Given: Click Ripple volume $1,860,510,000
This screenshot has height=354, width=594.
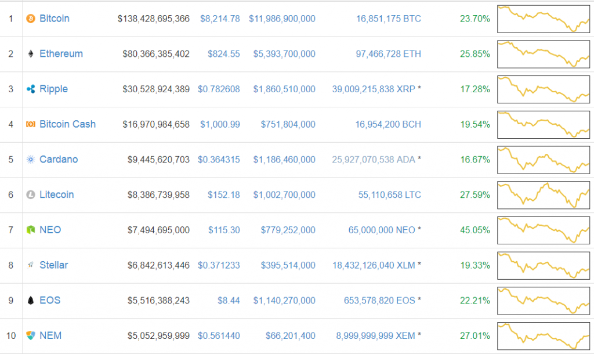Looking at the screenshot, I should pyautogui.click(x=284, y=89).
